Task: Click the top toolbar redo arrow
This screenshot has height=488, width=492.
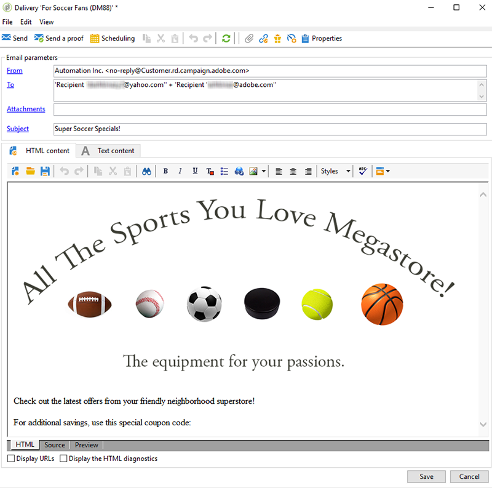Action: pos(207,38)
